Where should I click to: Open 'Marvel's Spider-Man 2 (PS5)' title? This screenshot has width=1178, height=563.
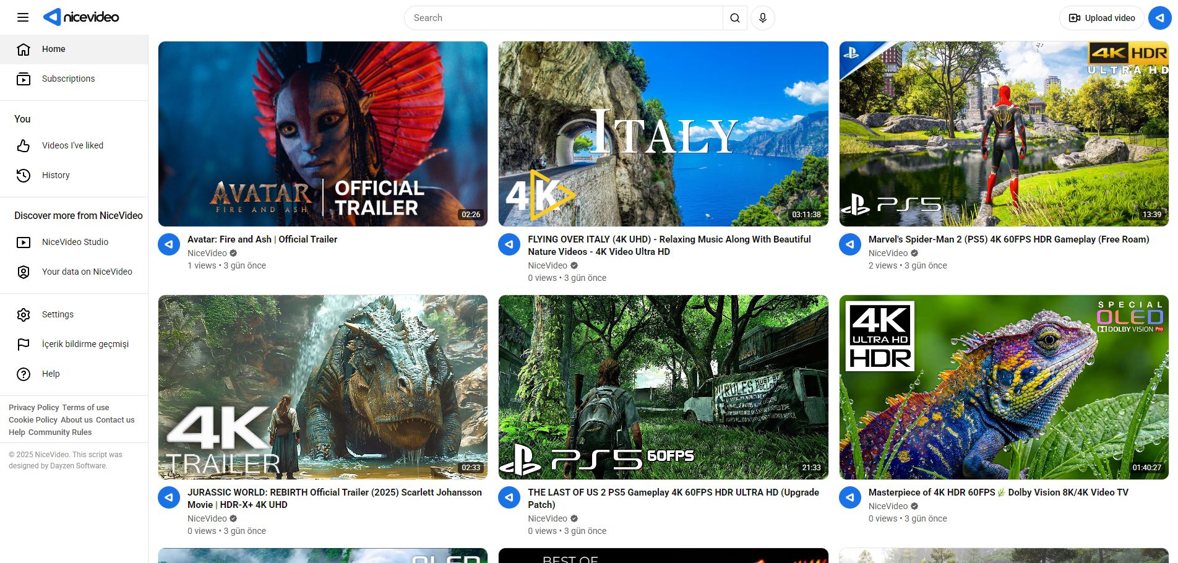[1009, 239]
